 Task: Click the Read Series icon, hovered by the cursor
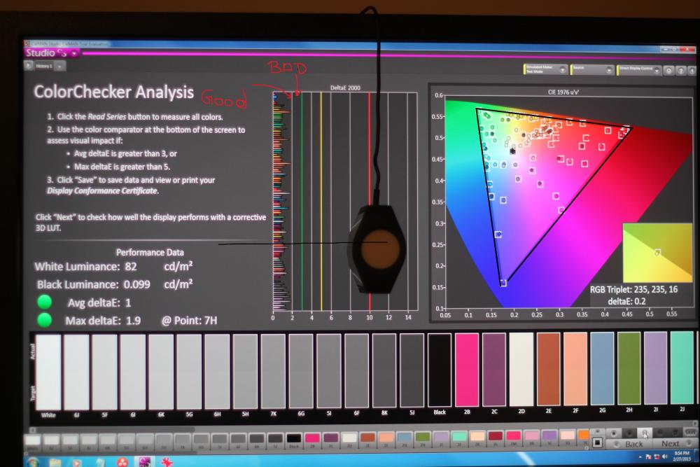click(x=644, y=433)
